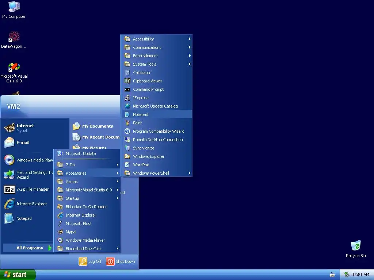Expand System Tools submenu
This screenshot has height=280, width=374.
click(x=157, y=64)
